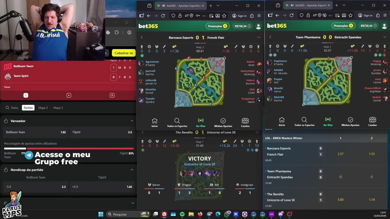The width and height of the screenshot is (390, 219).
Task: Unmute the bet365 tab in the Team Phantasma window
Action: point(292,5)
